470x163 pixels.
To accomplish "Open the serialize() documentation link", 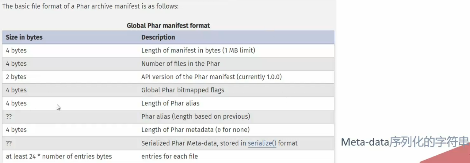I will tap(262, 143).
